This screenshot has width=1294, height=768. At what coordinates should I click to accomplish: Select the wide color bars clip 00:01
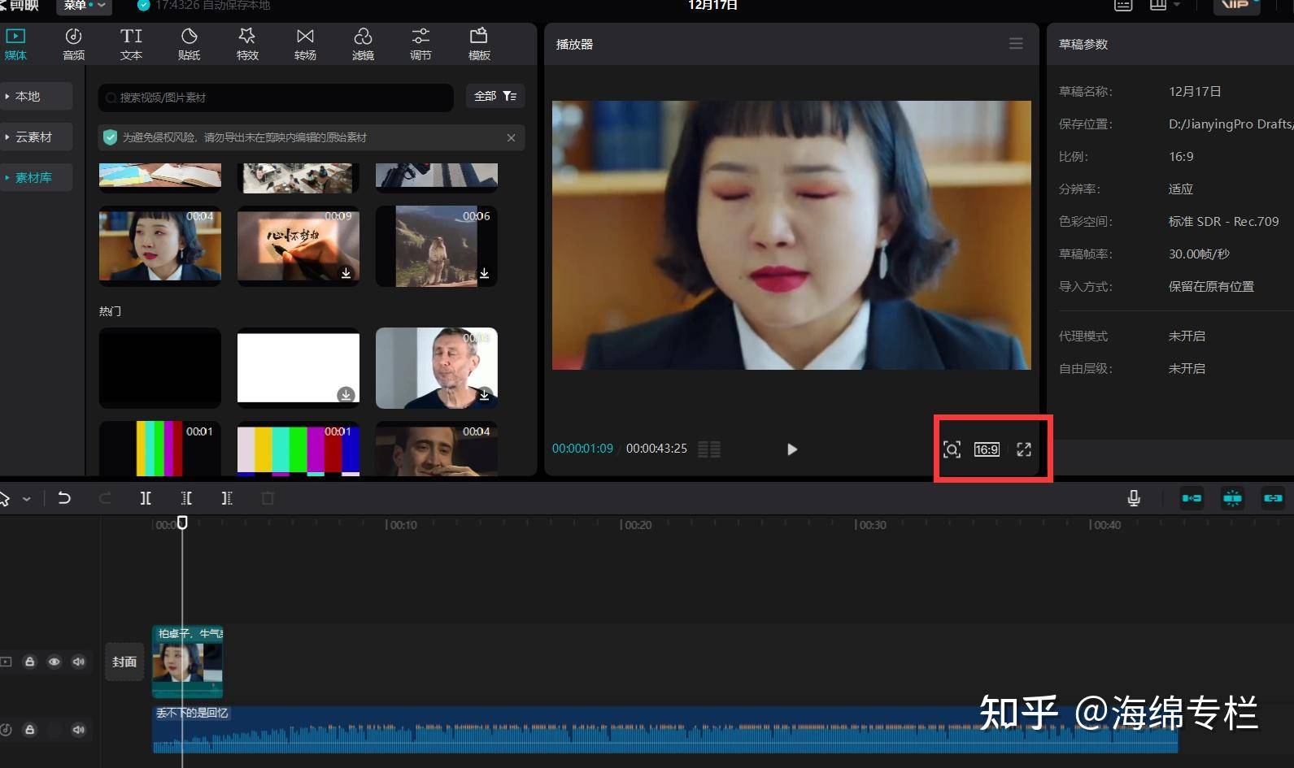[298, 449]
